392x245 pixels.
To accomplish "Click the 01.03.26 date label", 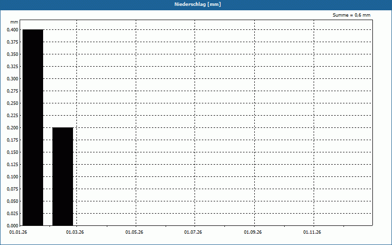I will click(x=75, y=232).
